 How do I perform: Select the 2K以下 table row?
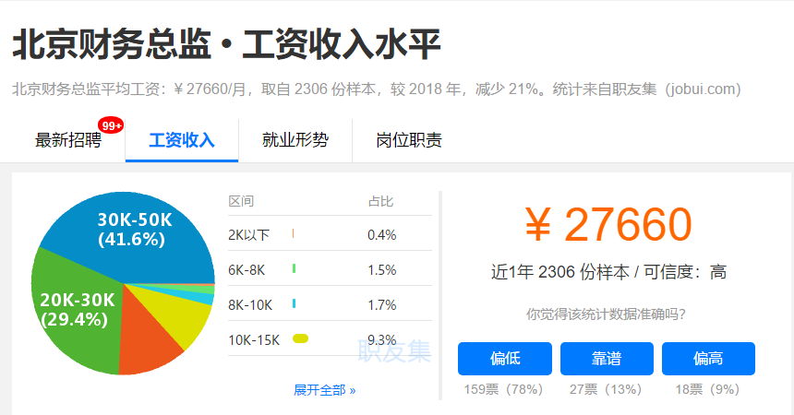click(329, 234)
